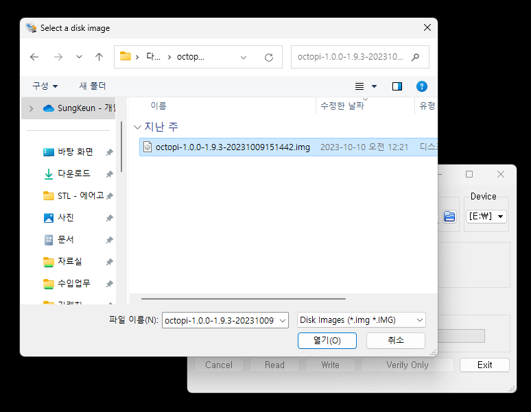Click pin icon next to 바탕 화면
Screen dimensions: 531x412
[x=109, y=152]
